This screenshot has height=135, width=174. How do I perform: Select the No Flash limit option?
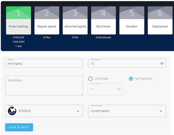(x=131, y=79)
